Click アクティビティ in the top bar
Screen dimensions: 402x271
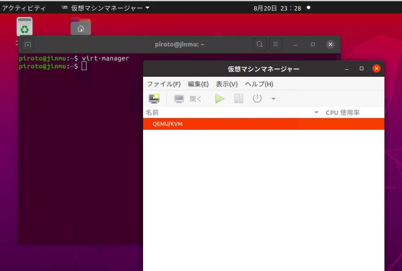tap(24, 8)
